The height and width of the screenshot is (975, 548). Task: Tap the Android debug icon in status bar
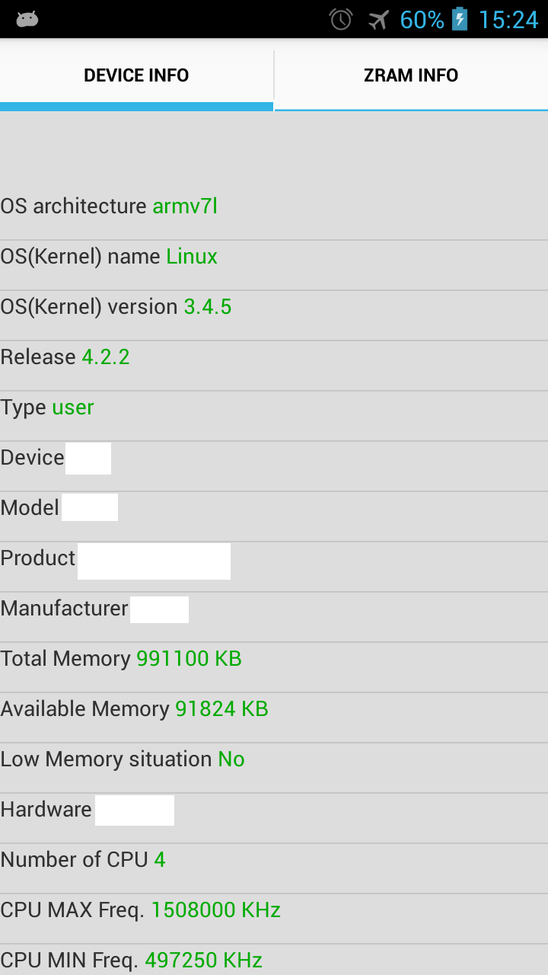coord(27,19)
